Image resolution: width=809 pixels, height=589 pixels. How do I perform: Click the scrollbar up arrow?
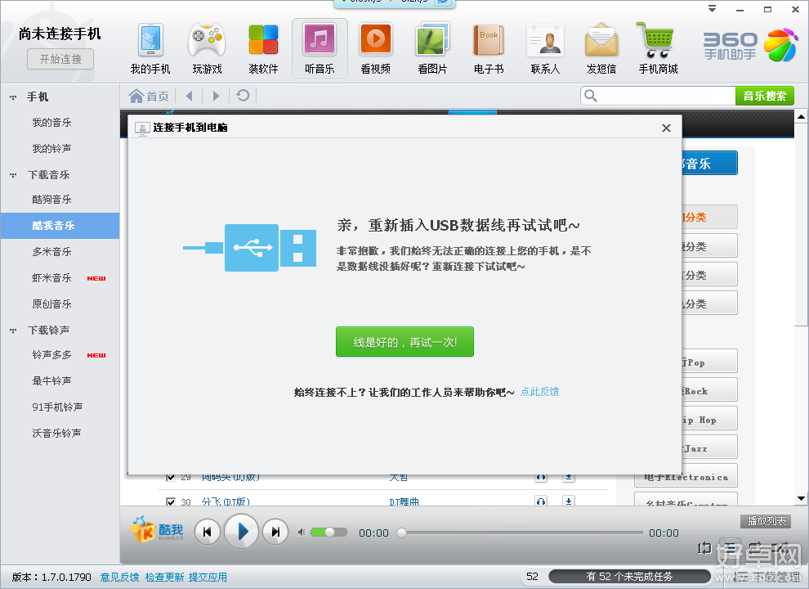[801, 117]
